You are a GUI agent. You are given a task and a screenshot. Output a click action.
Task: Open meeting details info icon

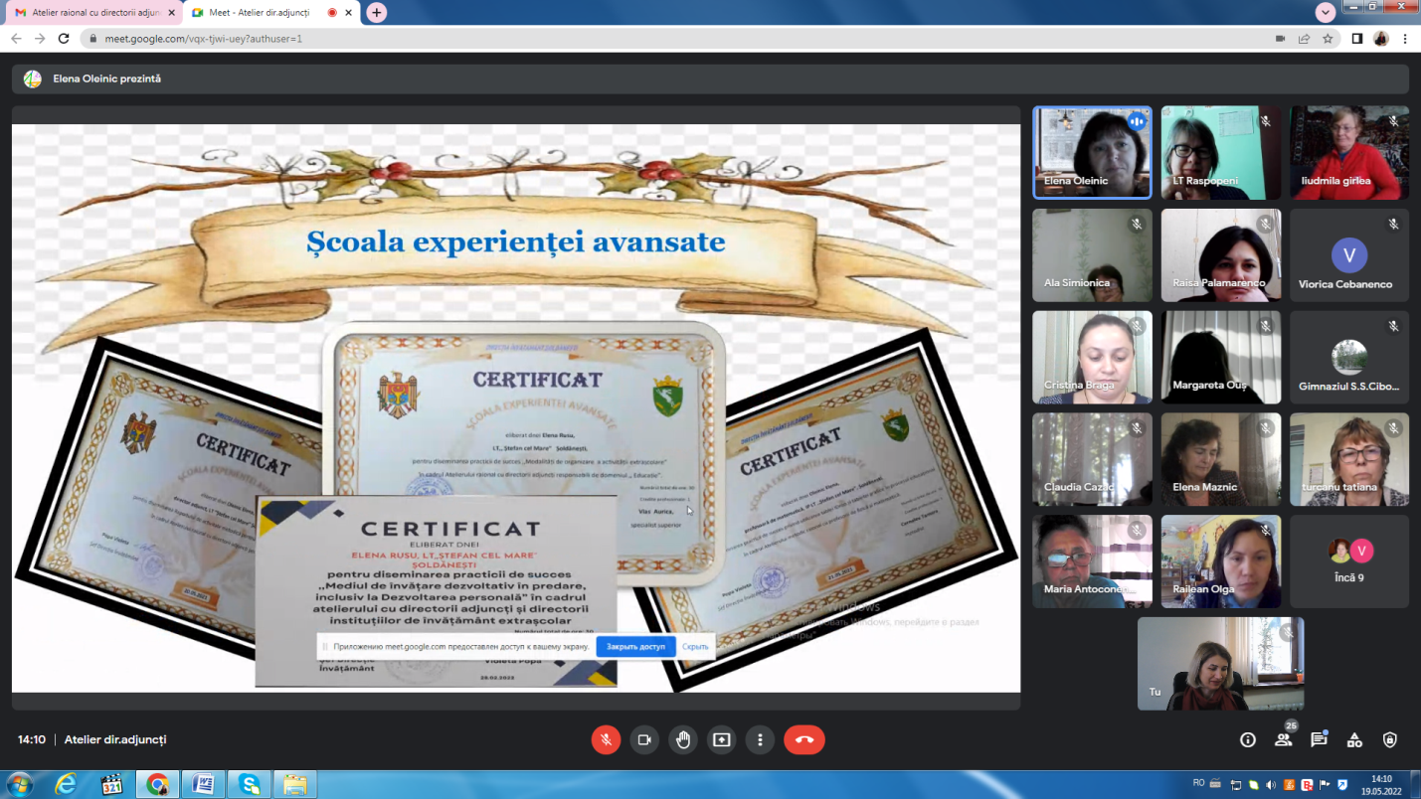point(1248,739)
